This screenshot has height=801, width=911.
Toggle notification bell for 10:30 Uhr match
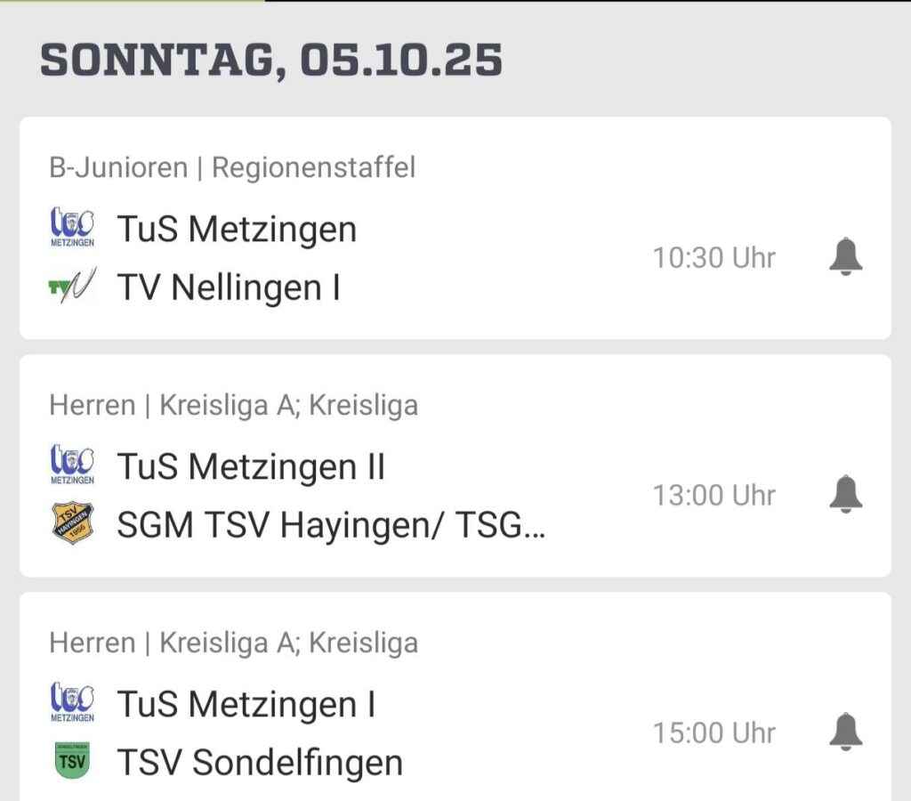[x=845, y=258]
